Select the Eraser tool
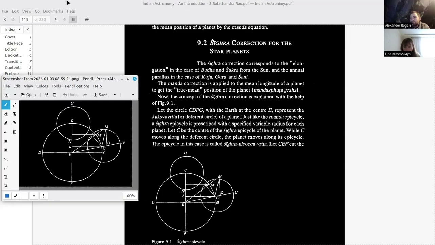This screenshot has height=245, width=435. [6, 114]
